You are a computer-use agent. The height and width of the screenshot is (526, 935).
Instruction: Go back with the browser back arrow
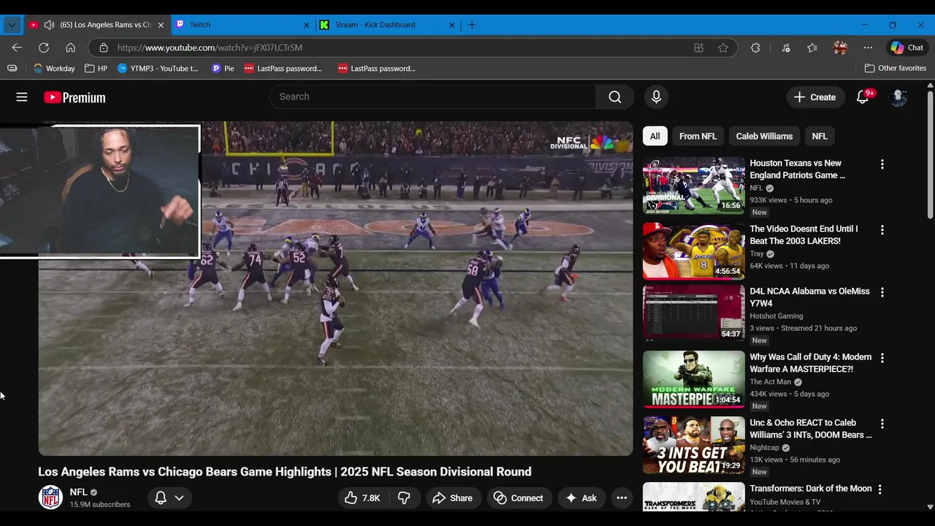click(17, 47)
